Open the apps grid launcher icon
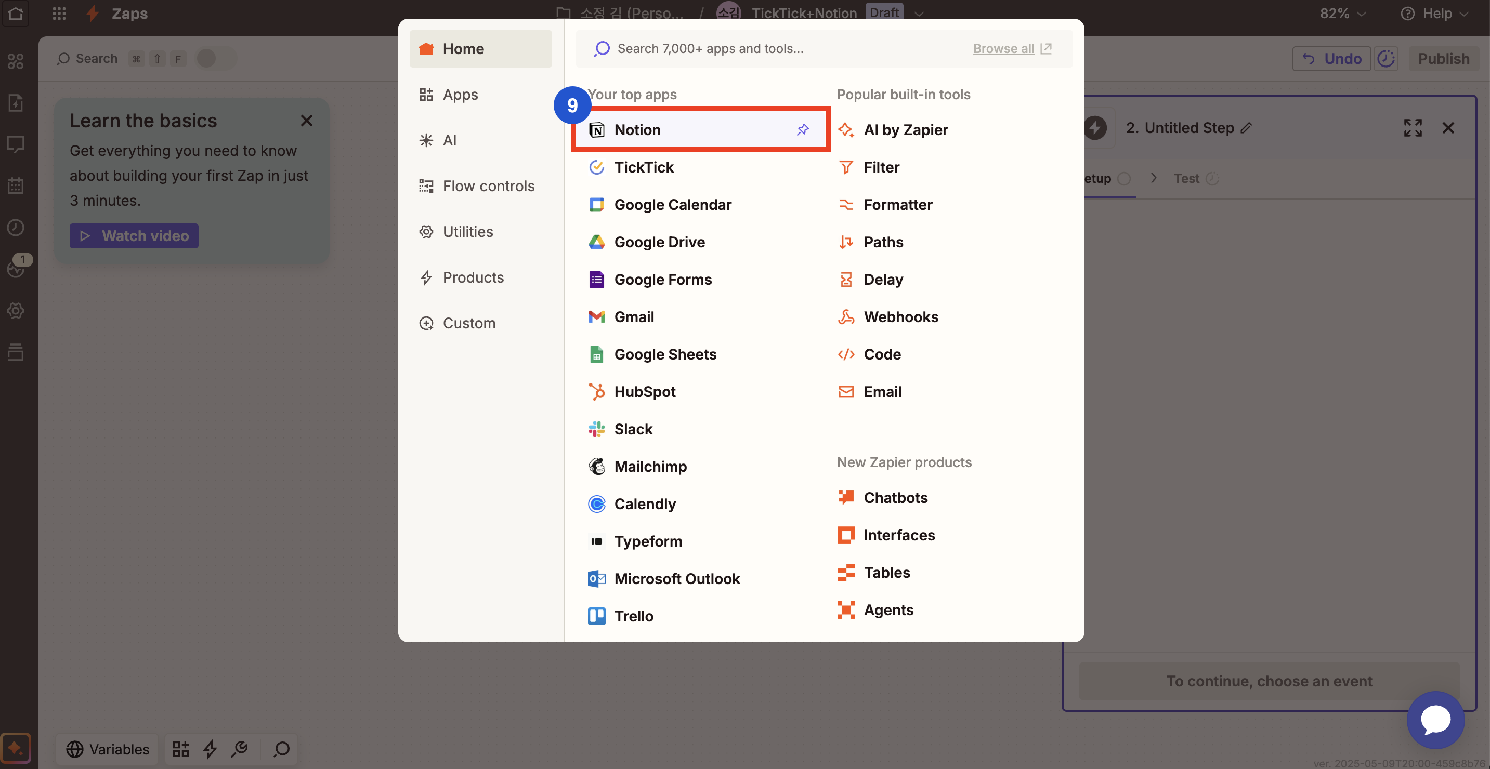 (59, 14)
